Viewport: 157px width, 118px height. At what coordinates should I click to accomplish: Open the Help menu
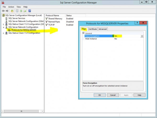pyautogui.click(x=25, y=7)
